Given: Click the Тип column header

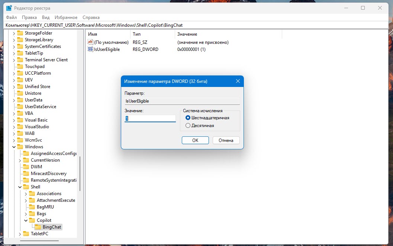Looking at the screenshot, I should 152,34.
